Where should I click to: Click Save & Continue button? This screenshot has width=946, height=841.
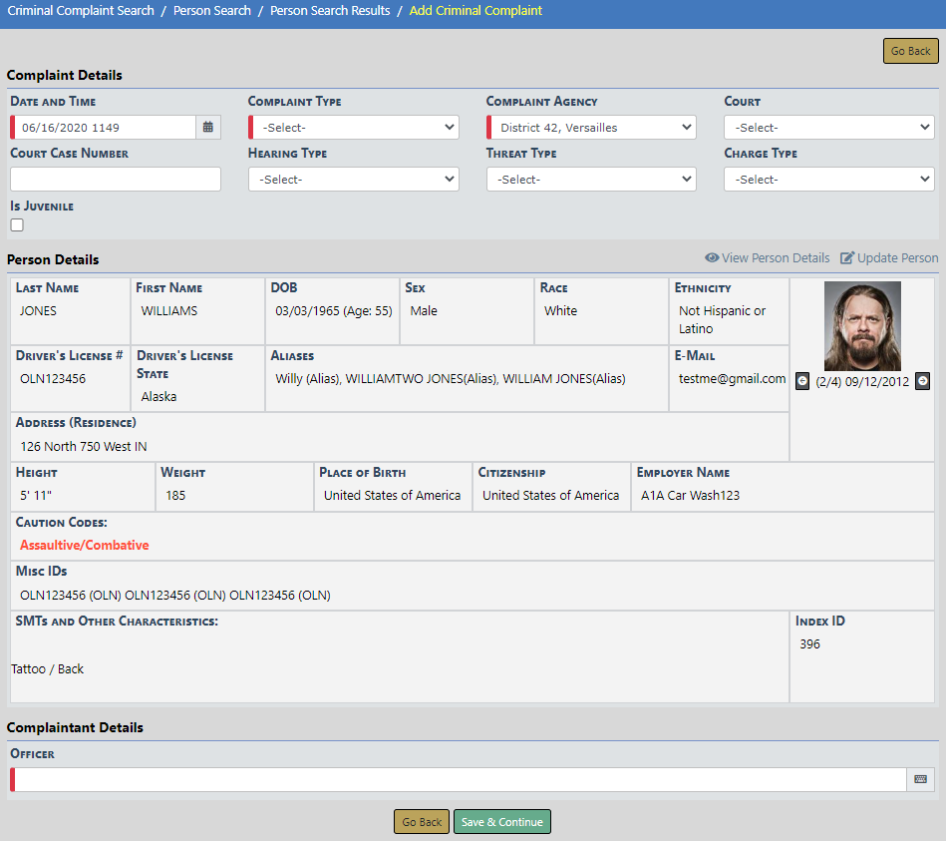pos(502,822)
